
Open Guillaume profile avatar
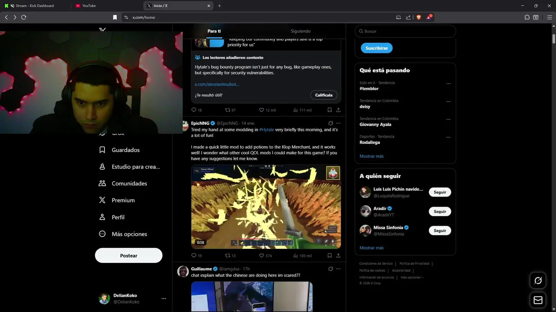pos(183,272)
